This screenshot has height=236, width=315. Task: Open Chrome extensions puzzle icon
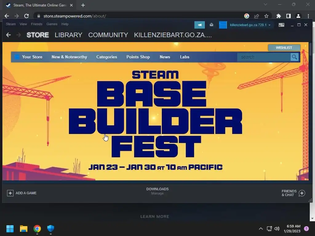(279, 16)
